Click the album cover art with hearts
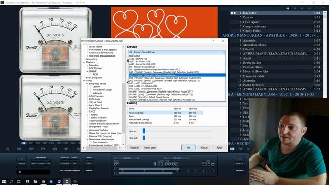 164,22
